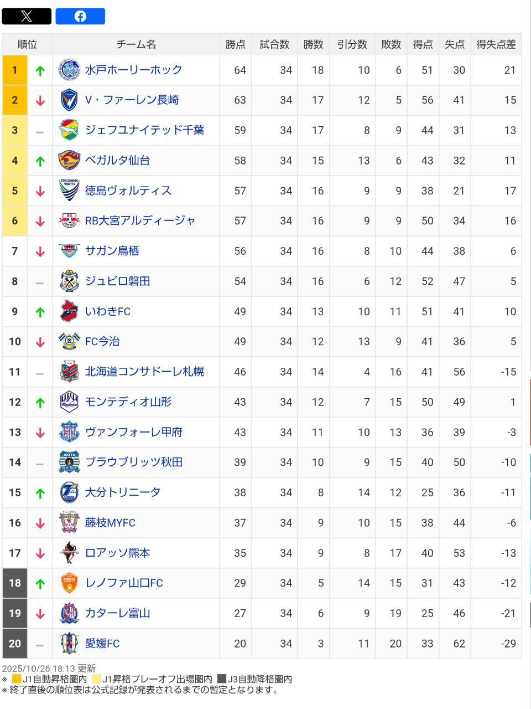This screenshot has height=709, width=531.
Task: Click the Facebook share button
Action: tap(80, 16)
